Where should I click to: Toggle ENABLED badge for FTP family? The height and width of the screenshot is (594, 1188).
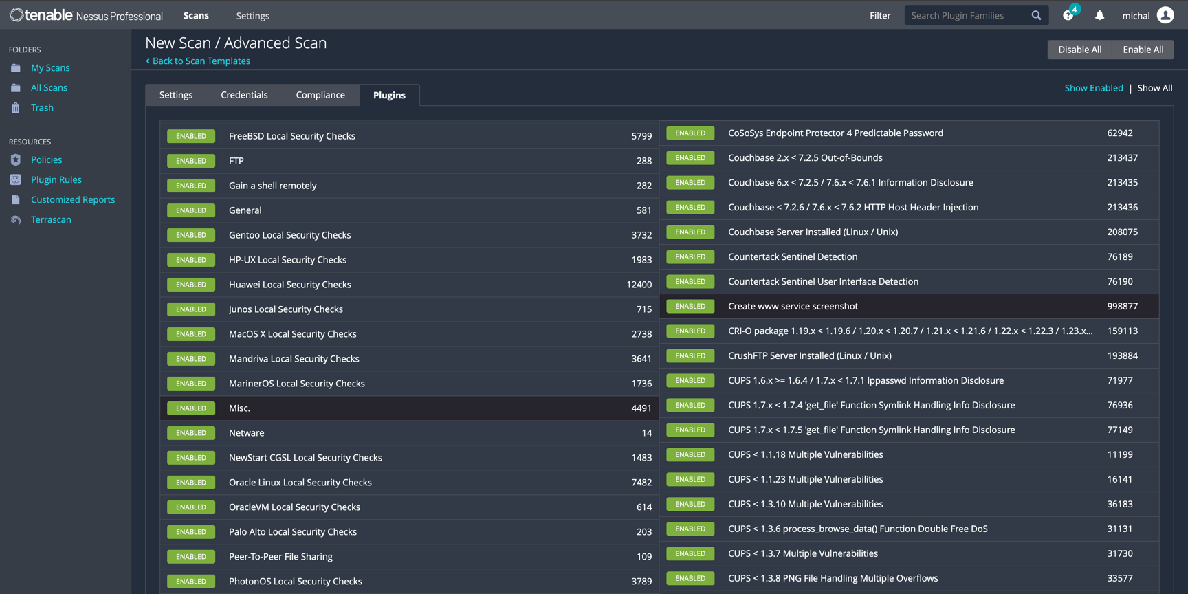pos(191,161)
